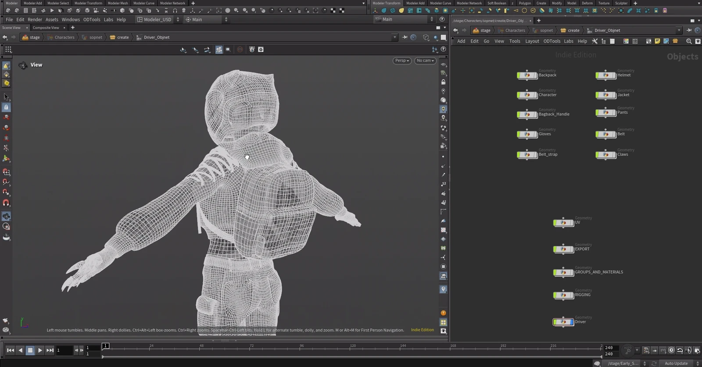Screen dimensions: 702x367
Task: Open the Auto Update mode dropdown
Action: (679, 363)
